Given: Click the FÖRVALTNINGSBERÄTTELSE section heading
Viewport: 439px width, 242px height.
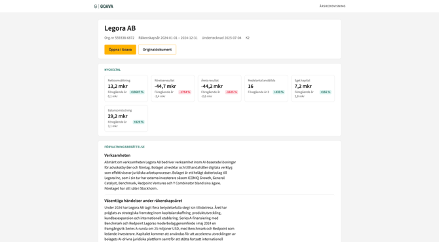Looking at the screenshot, I should tap(124, 147).
